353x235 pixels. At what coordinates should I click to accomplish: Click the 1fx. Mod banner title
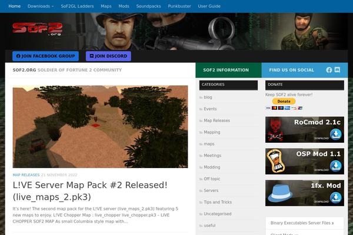326,186
